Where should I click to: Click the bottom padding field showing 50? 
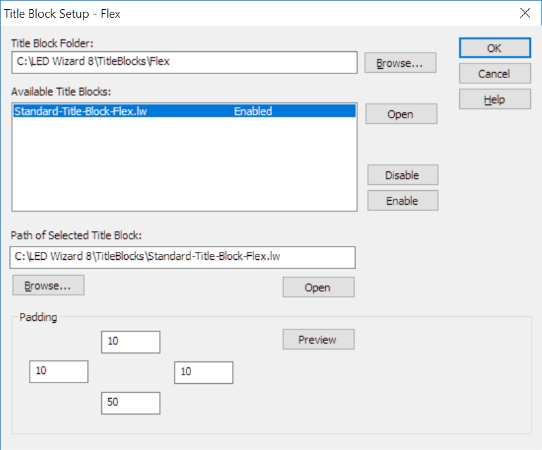(131, 403)
